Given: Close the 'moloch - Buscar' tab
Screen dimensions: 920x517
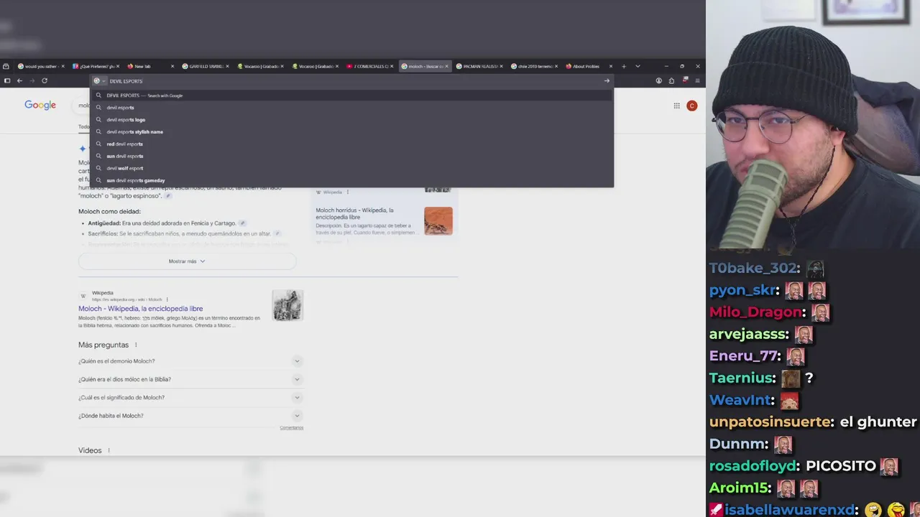Looking at the screenshot, I should point(446,66).
